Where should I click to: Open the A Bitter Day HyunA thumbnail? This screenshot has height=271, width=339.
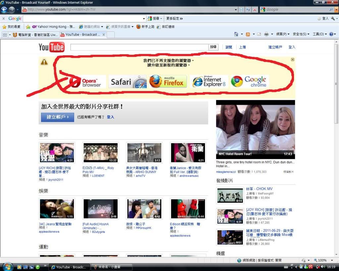(x=101, y=209)
